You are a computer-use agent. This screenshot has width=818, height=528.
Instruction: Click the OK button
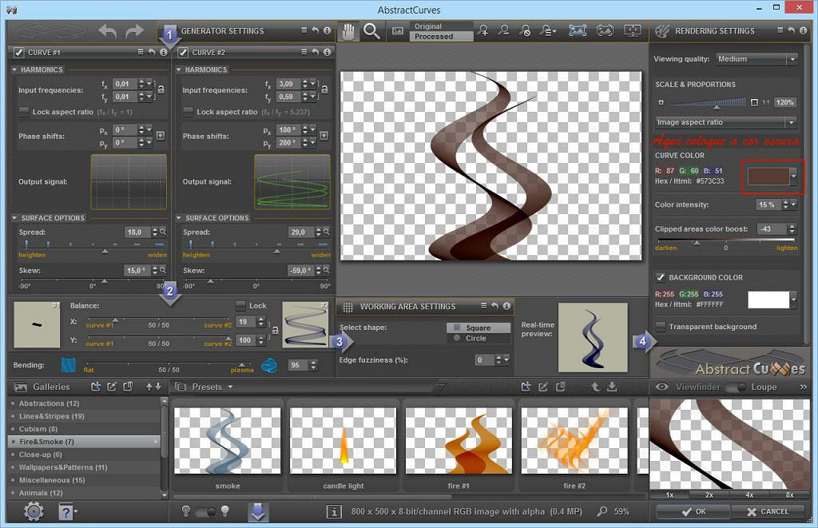tap(692, 511)
